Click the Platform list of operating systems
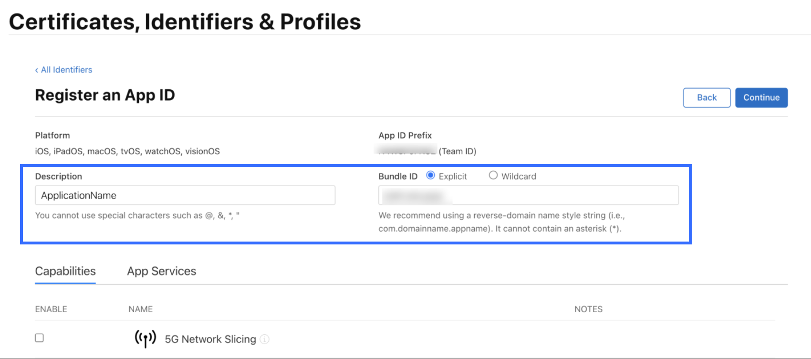 coord(127,151)
